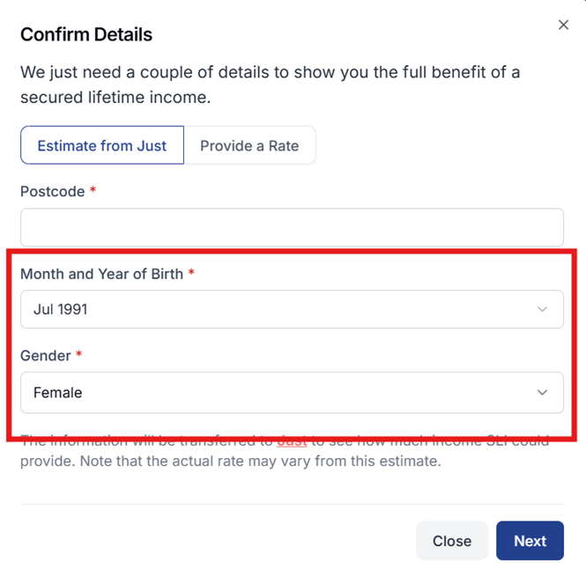Click the chevron arrow beside Female
This screenshot has height=576, width=586.
pyautogui.click(x=543, y=392)
